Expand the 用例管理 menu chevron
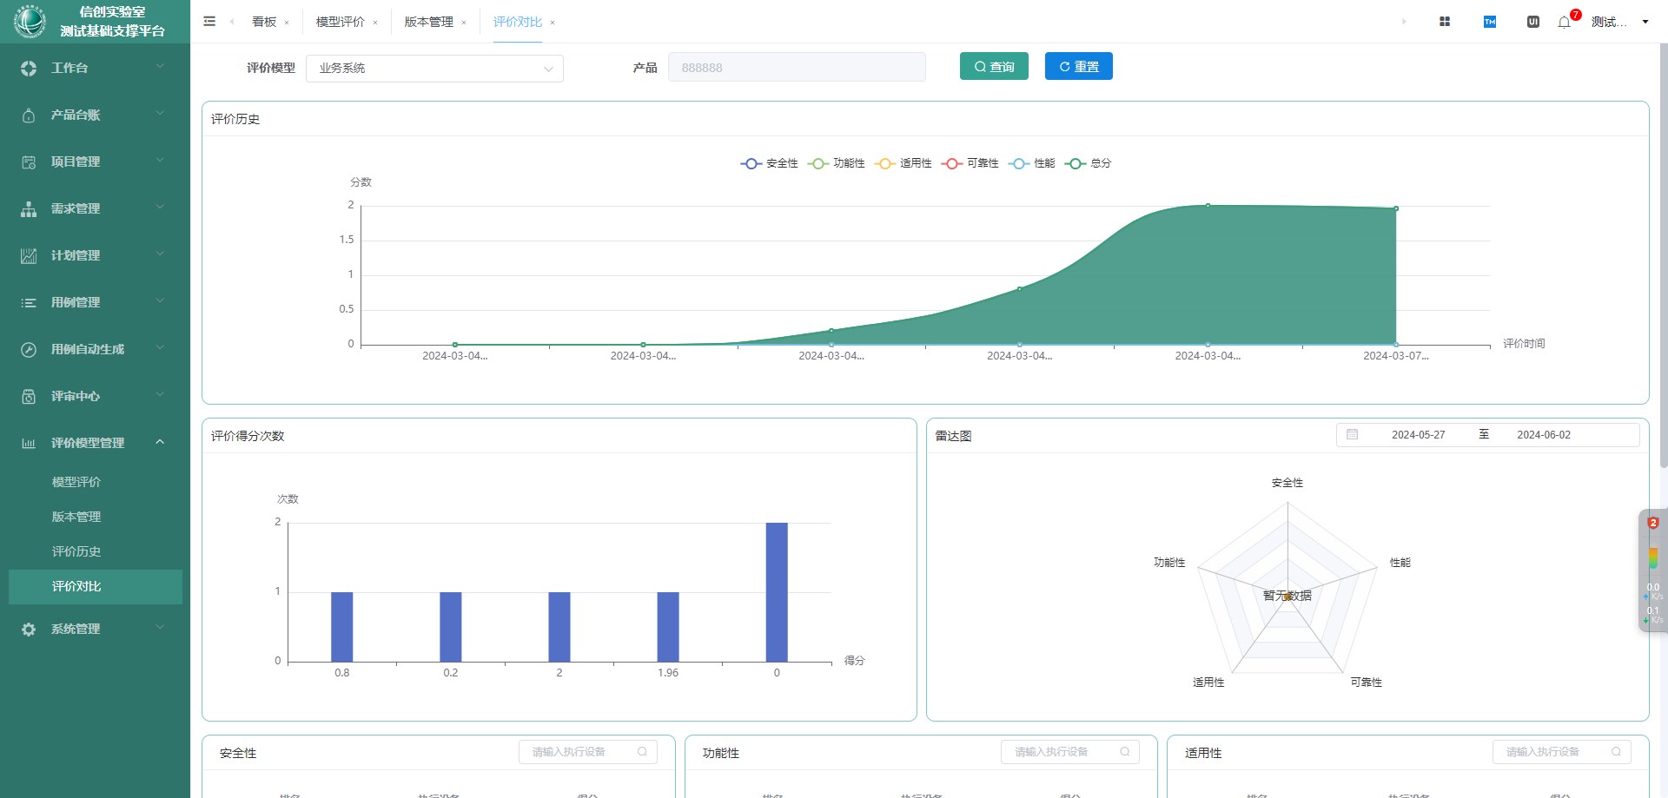 (160, 301)
